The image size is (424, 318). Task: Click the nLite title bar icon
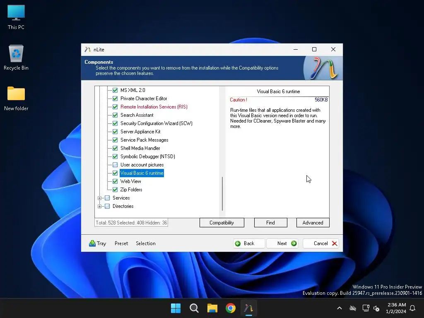click(x=87, y=50)
